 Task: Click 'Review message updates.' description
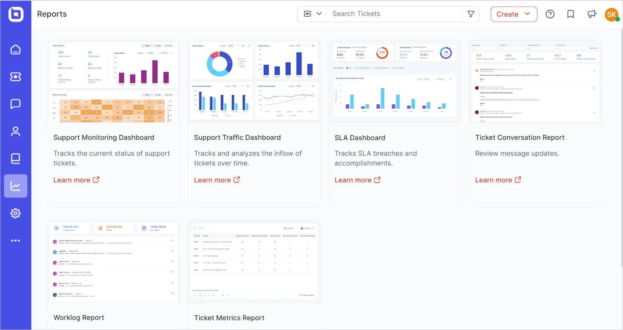pos(517,153)
